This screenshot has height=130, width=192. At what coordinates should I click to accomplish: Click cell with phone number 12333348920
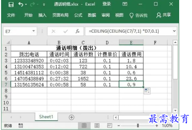(x=29, y=60)
